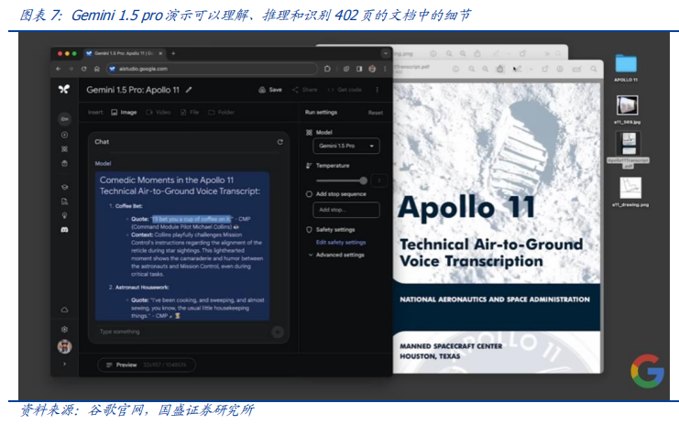Zoom in on the transcript PDF window
The image size is (679, 425).
[486, 69]
